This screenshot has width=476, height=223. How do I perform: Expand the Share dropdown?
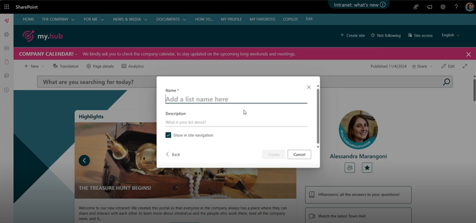coord(422,66)
